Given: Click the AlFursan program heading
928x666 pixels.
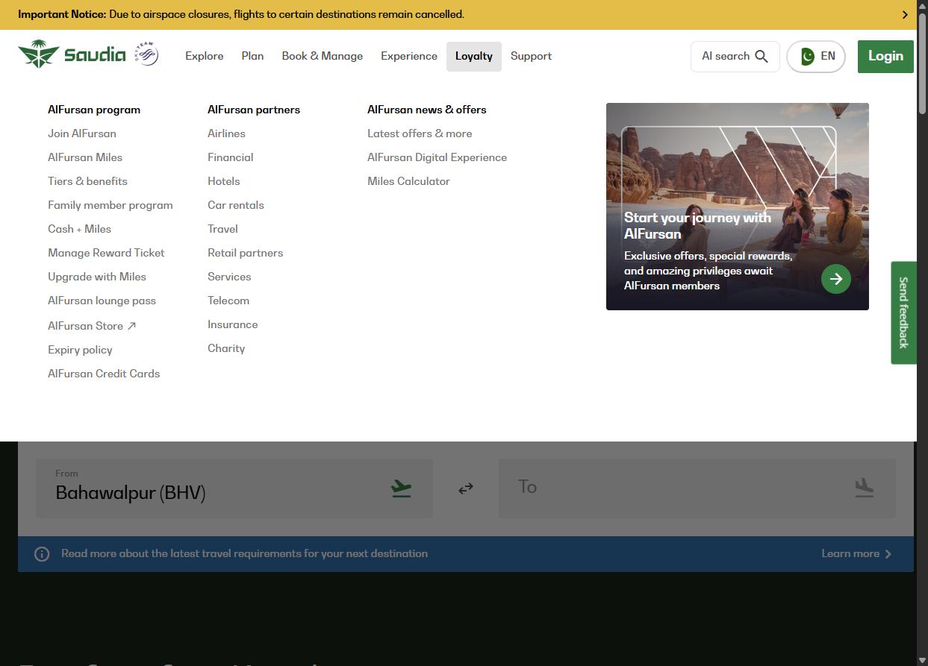Looking at the screenshot, I should coord(94,110).
